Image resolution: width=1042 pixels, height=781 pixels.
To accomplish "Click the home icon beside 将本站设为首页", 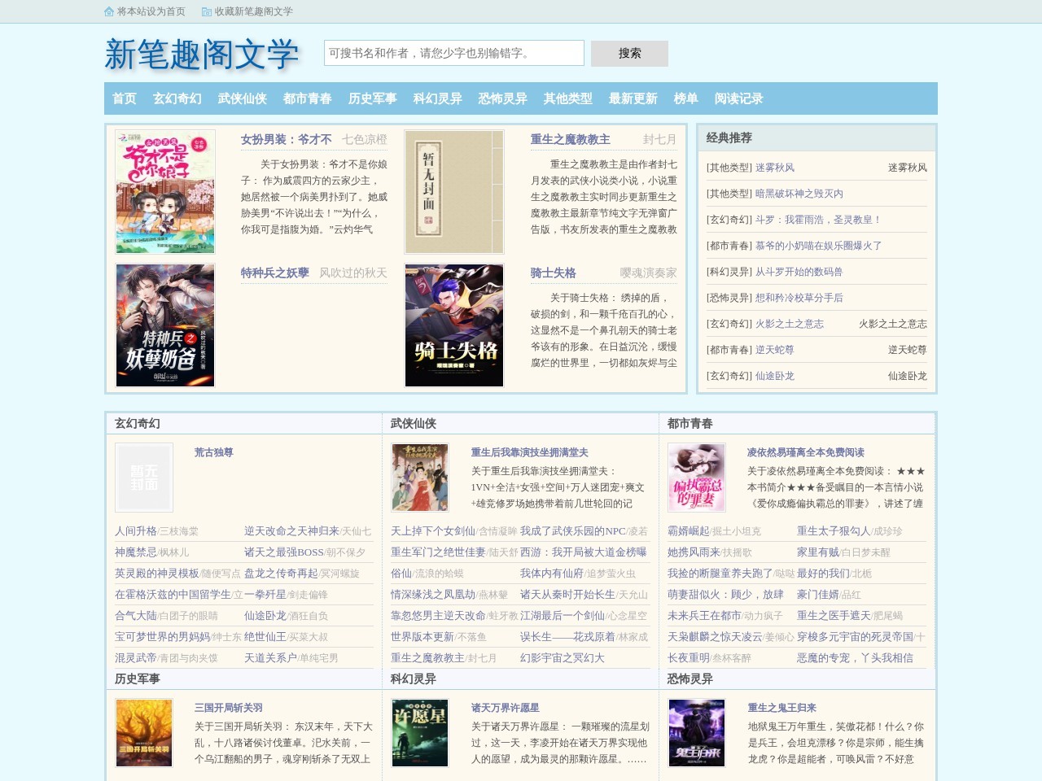I will click(109, 11).
